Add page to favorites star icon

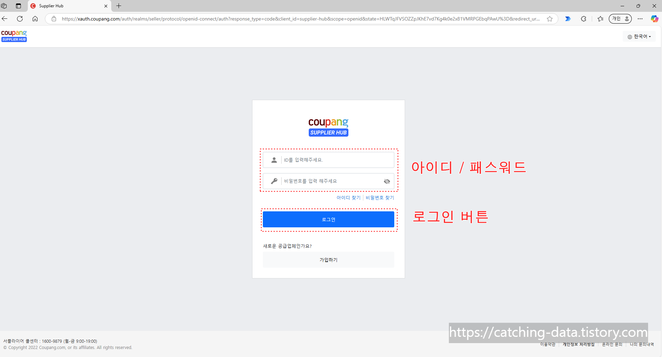coord(550,19)
